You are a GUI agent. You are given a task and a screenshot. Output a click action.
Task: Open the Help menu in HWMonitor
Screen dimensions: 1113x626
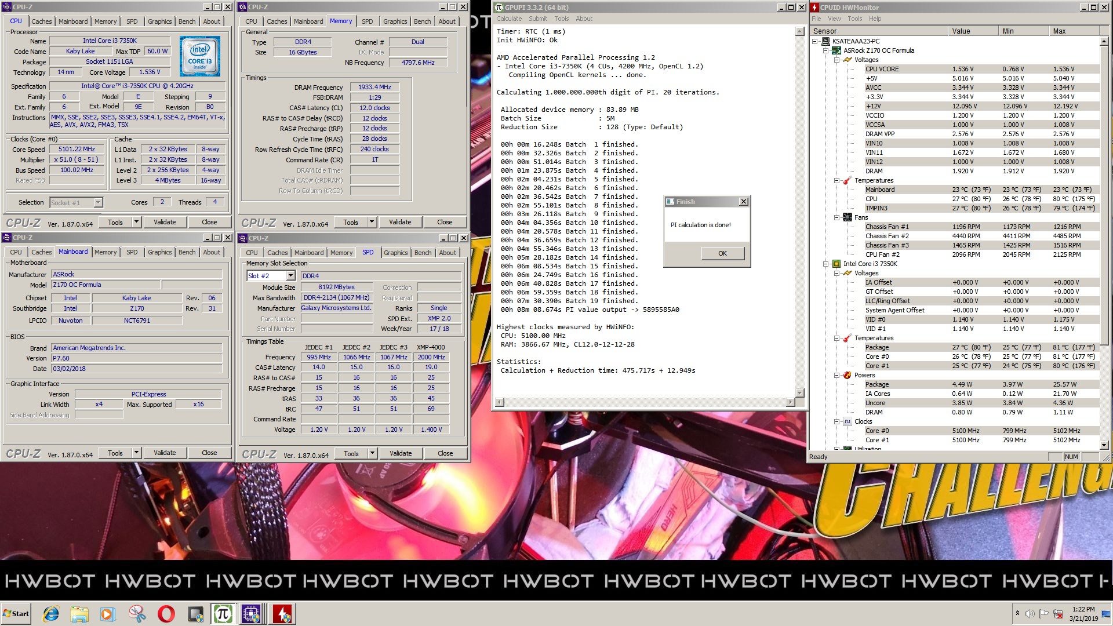875,19
